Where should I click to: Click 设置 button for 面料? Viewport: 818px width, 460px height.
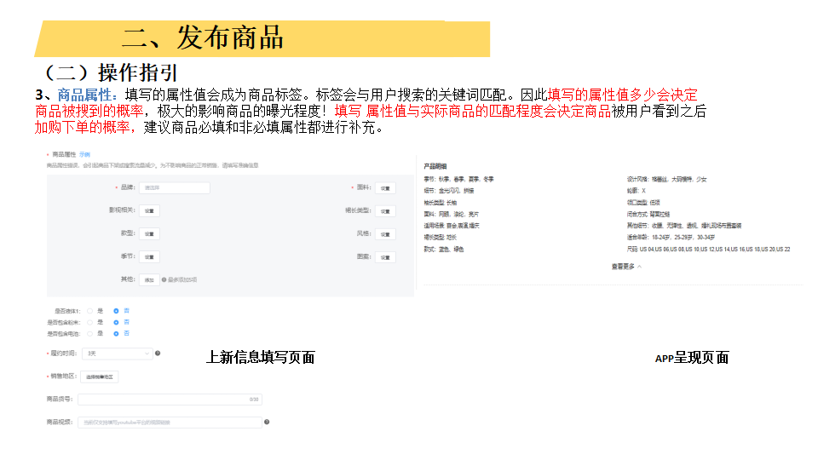385,188
